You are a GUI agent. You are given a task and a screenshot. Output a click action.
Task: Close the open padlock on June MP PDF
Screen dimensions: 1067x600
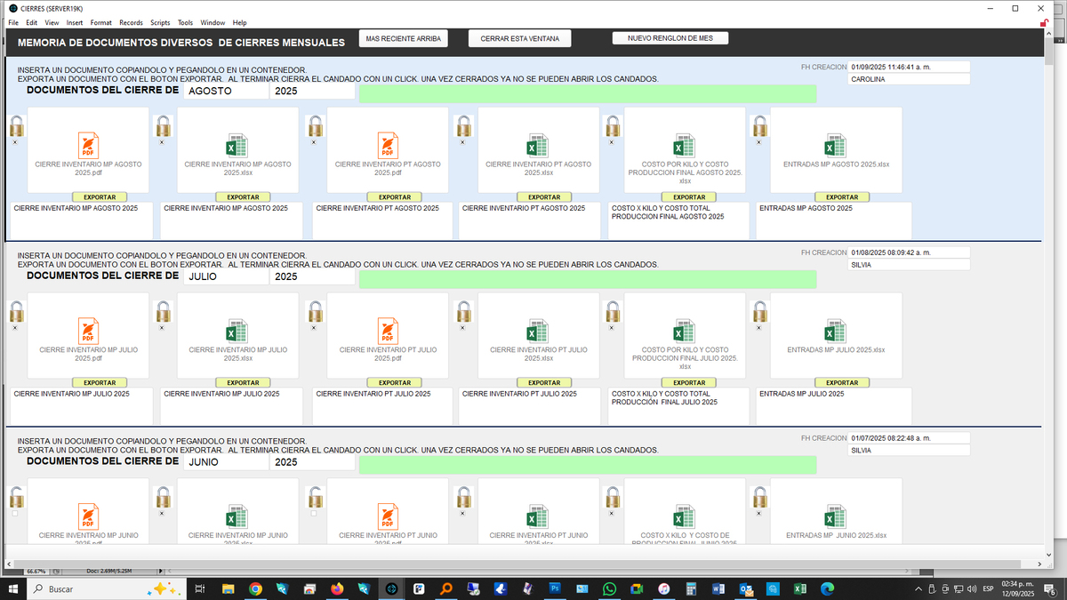(16, 497)
